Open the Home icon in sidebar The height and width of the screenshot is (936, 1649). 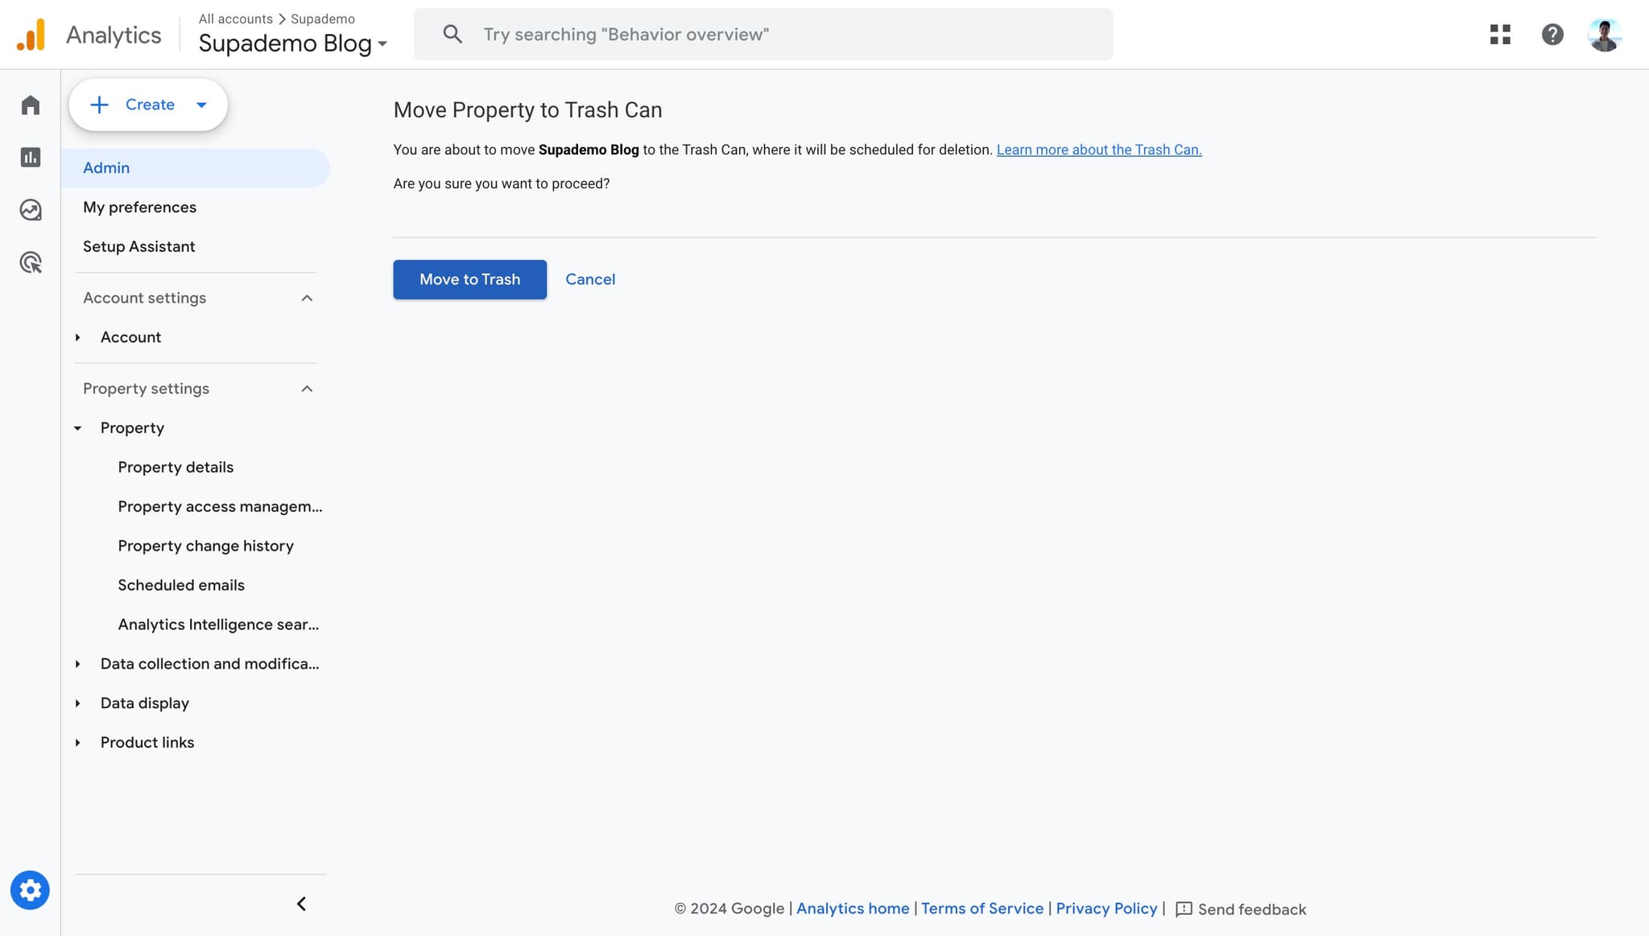pos(31,105)
